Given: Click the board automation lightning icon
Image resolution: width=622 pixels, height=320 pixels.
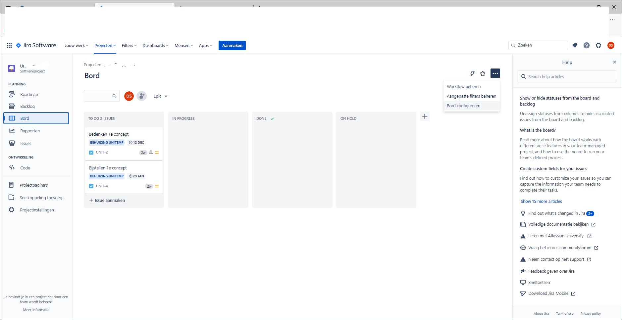Looking at the screenshot, I should click(x=472, y=73).
